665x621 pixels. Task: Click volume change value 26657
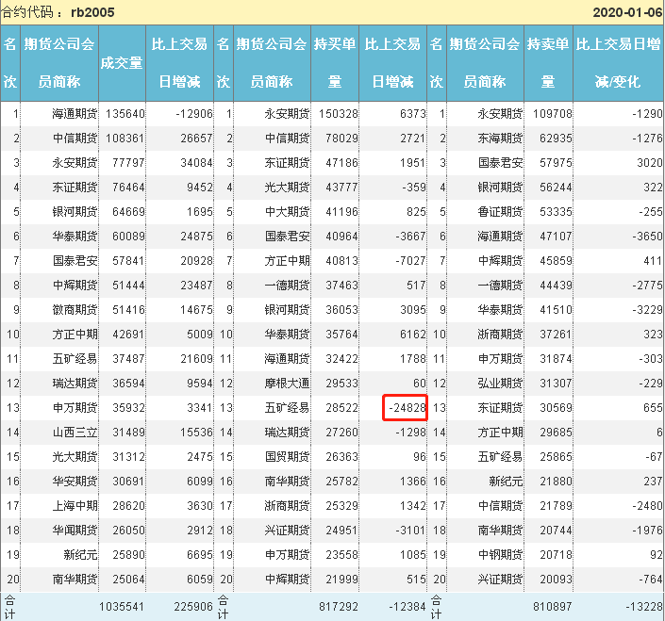point(196,139)
